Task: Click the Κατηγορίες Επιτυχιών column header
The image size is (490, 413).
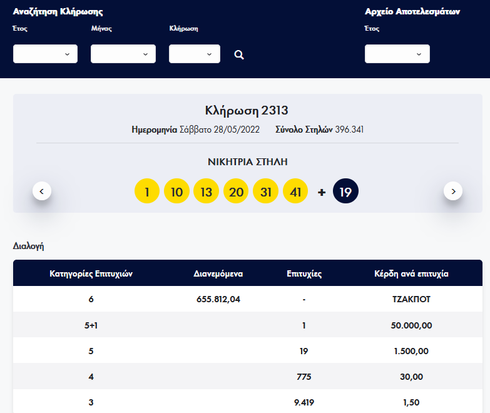Action: pyautogui.click(x=91, y=273)
